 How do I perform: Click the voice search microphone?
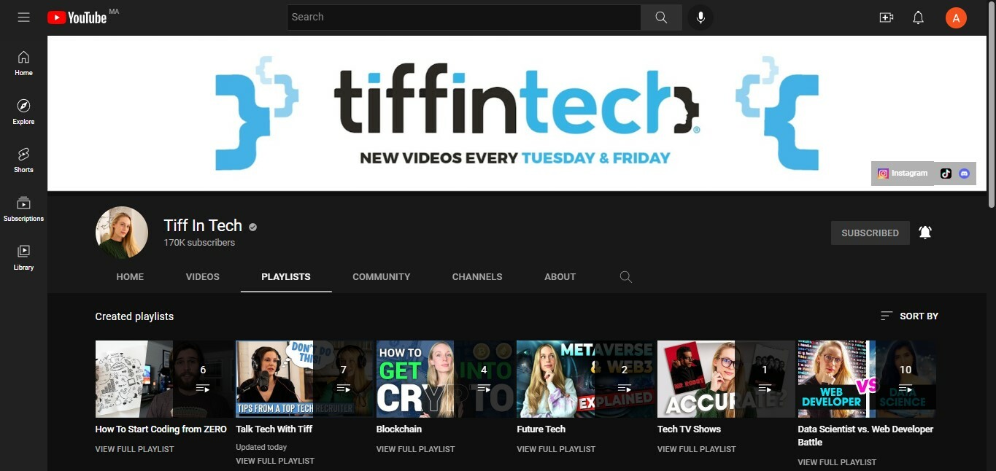click(x=700, y=17)
